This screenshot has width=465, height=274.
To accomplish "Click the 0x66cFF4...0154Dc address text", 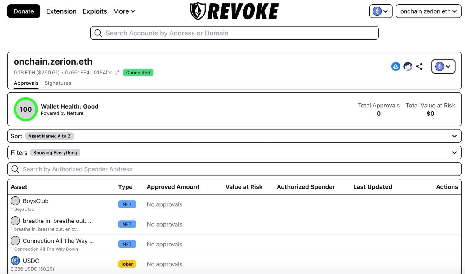I will coord(89,72).
